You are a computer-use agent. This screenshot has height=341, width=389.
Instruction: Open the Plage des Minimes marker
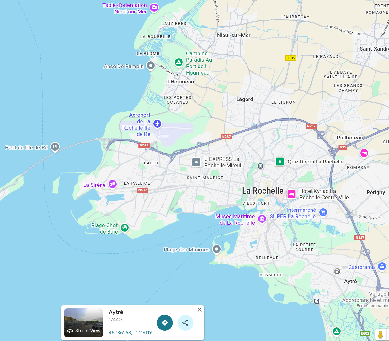click(217, 249)
